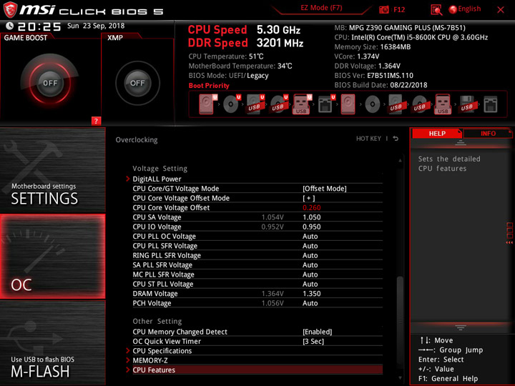This screenshot has height=386, width=515.
Task: Edit the CPU IO Voltage 0.950 value
Action: (x=311, y=227)
